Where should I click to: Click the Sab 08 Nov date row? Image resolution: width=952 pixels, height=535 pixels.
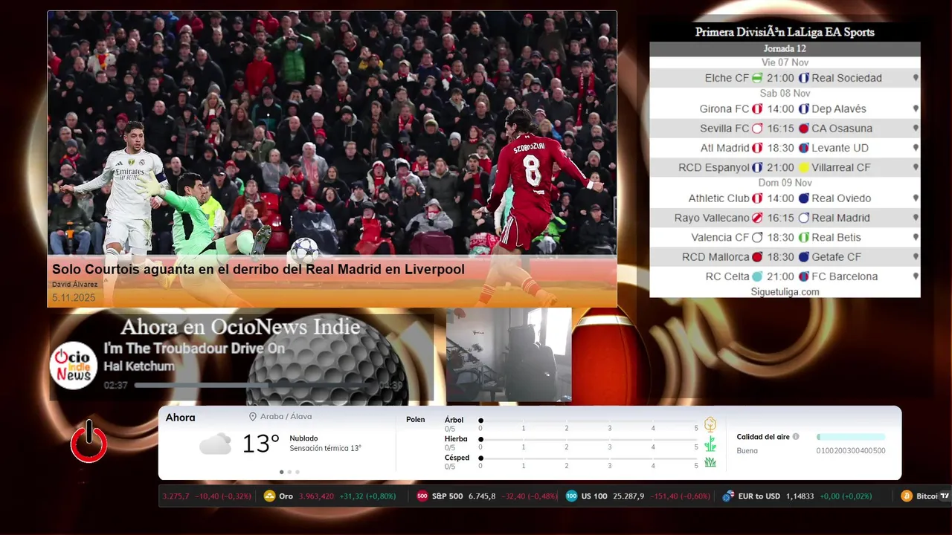click(x=785, y=94)
